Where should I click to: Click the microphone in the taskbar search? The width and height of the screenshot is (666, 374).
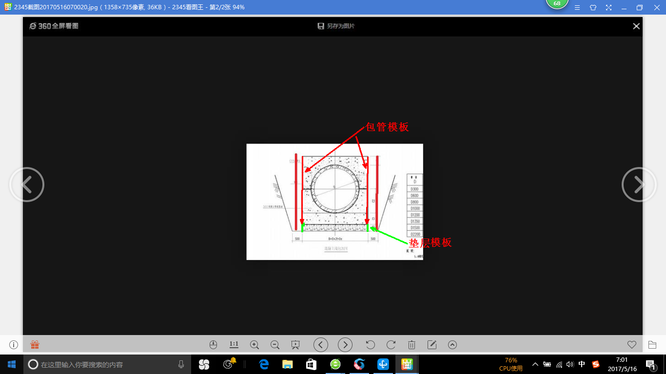point(181,364)
